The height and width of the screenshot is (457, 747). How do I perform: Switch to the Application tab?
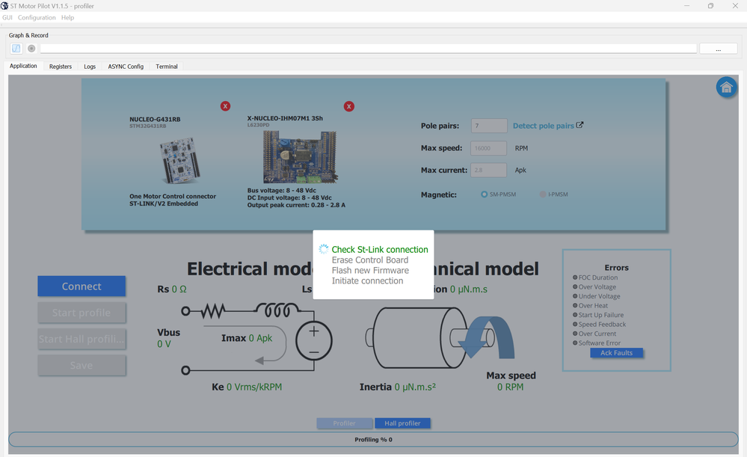pyautogui.click(x=23, y=66)
